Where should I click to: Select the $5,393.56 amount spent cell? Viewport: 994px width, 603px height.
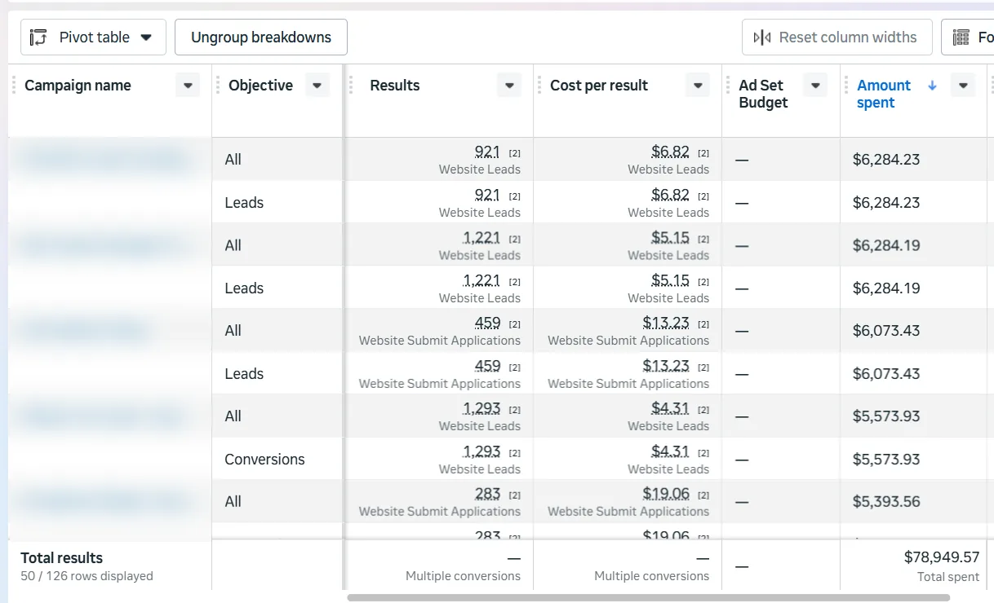[x=913, y=501]
